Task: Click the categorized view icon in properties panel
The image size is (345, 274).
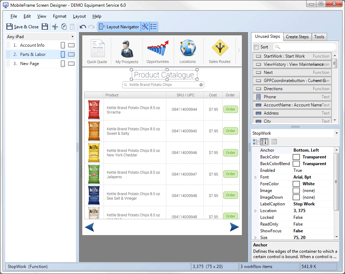Action: (255, 141)
